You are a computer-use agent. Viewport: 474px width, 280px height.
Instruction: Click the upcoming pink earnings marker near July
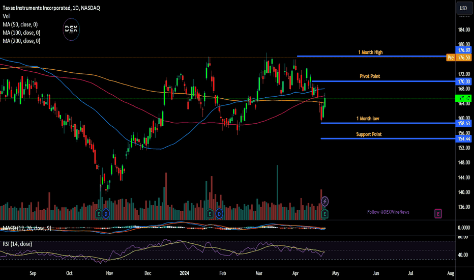[x=438, y=213]
